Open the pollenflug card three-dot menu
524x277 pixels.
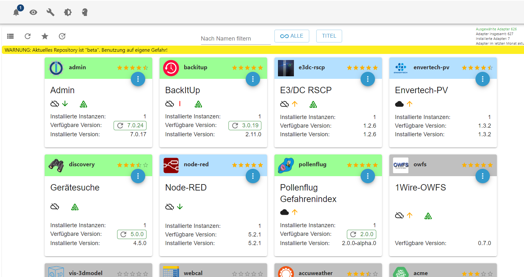[368, 176]
